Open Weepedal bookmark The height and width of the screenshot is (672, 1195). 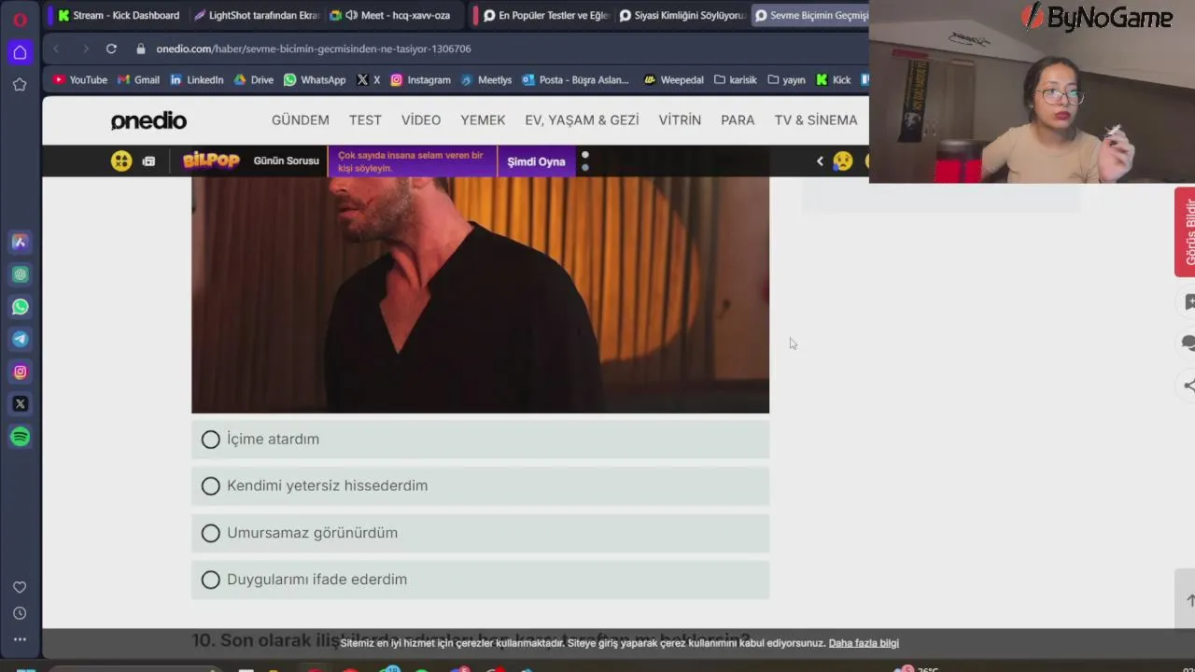click(673, 80)
